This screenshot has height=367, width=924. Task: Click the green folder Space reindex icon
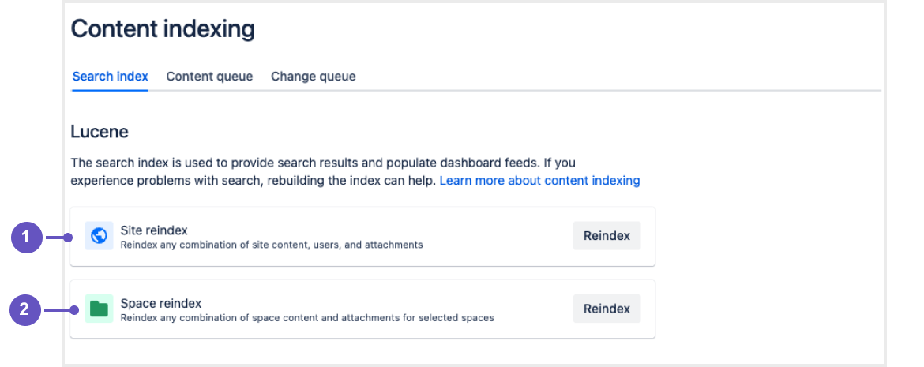tap(99, 309)
